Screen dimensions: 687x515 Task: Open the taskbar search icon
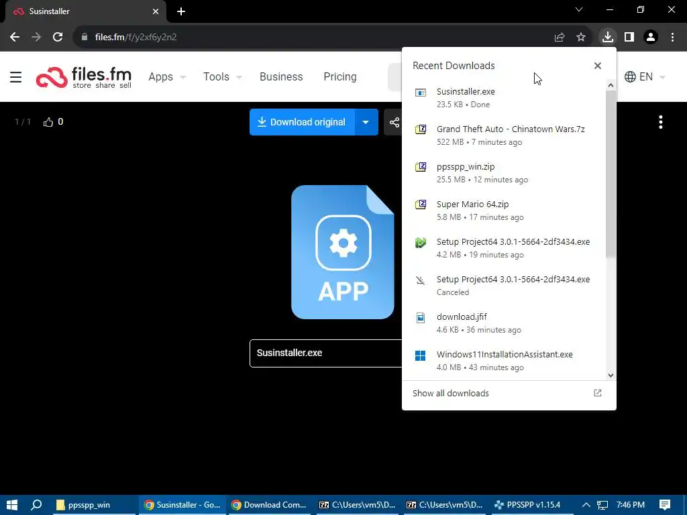pyautogui.click(x=36, y=505)
